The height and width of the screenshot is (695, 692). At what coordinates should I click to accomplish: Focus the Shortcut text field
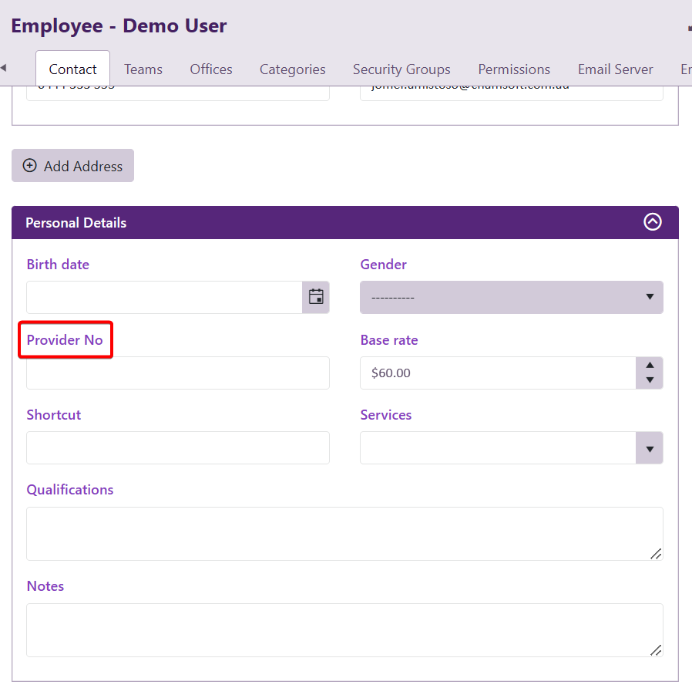pyautogui.click(x=178, y=448)
